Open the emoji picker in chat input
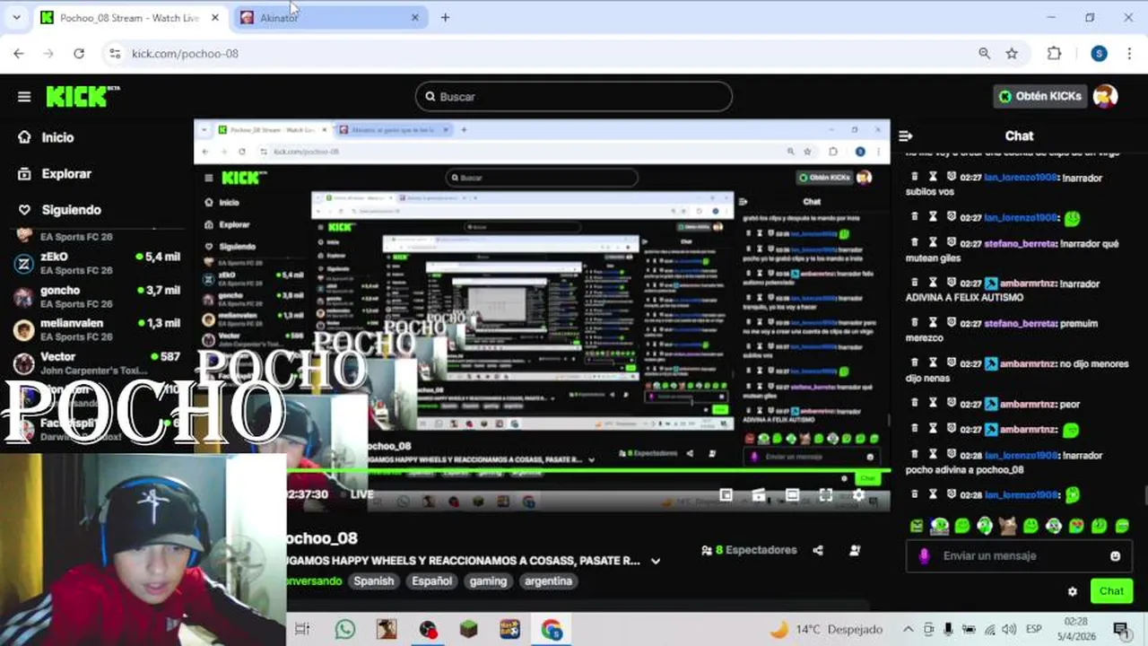This screenshot has width=1148, height=646. (1115, 556)
